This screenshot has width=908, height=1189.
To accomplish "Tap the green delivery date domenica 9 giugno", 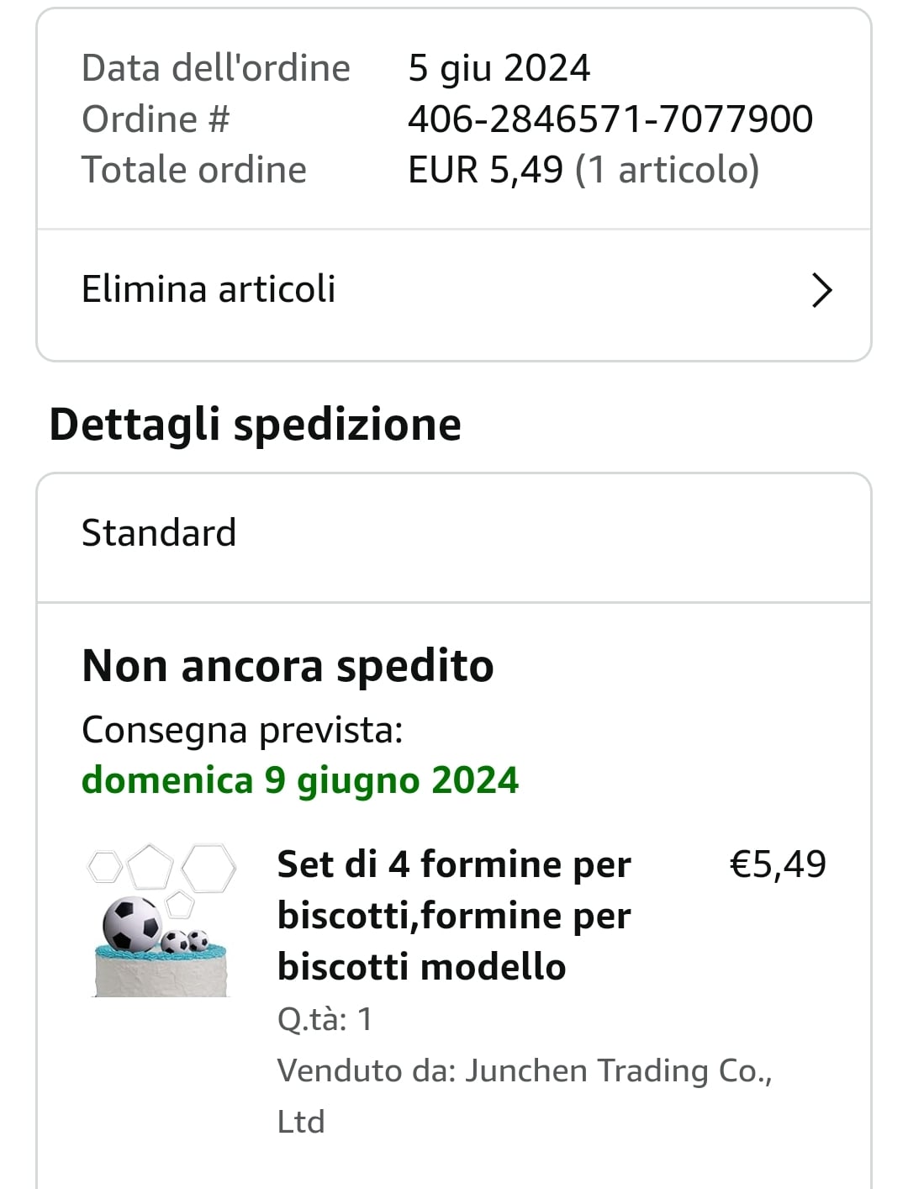I will click(300, 780).
